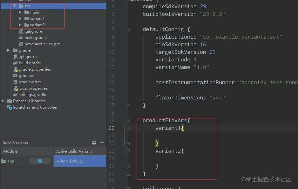Click the testInstrumentationRunner keyword
Screen dimensions: 298x189
[195, 82]
